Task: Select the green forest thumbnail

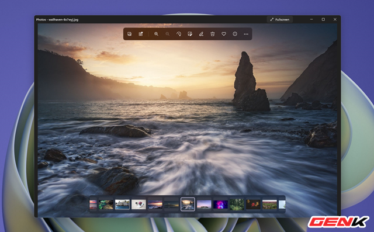Action: (x=237, y=205)
